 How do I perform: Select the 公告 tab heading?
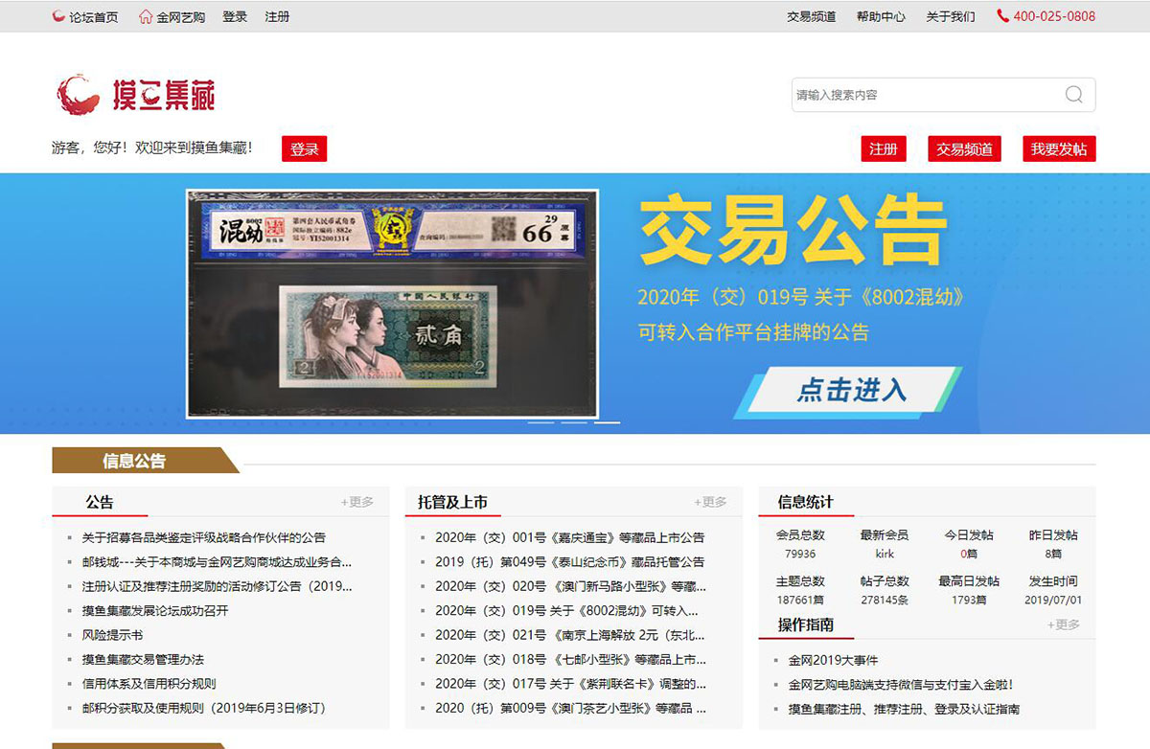click(x=100, y=502)
